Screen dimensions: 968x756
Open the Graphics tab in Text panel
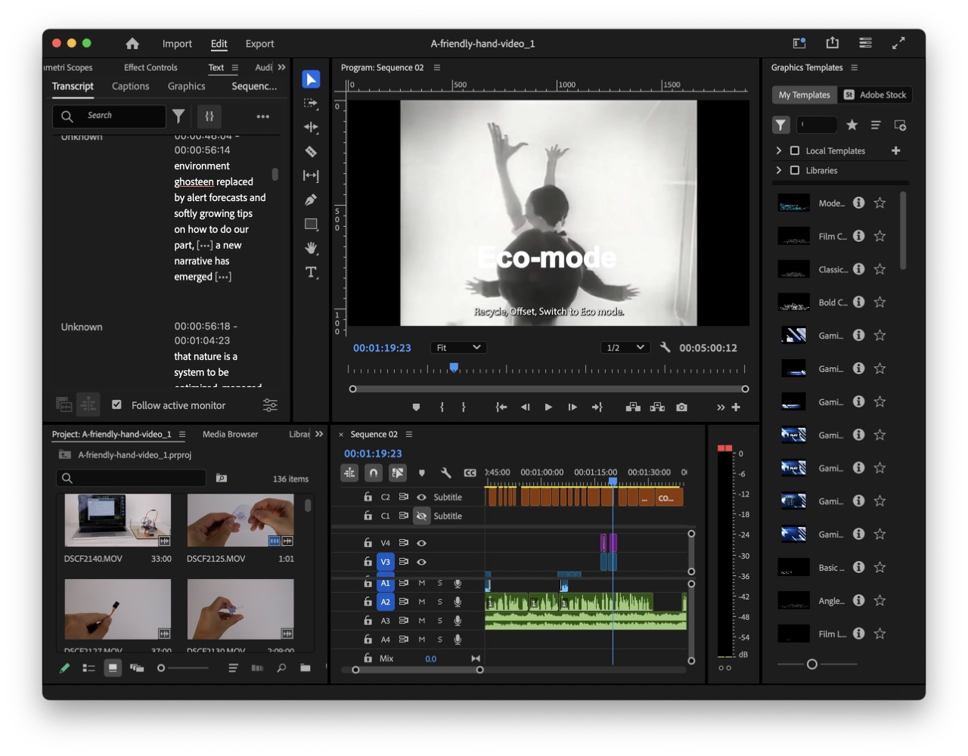[x=187, y=86]
